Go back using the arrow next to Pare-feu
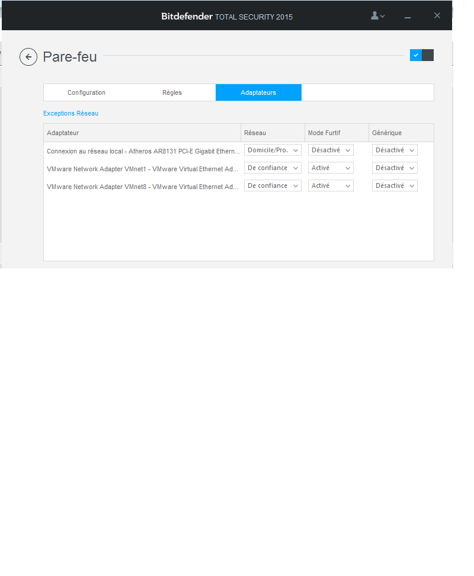The width and height of the screenshot is (474, 576). click(x=28, y=57)
